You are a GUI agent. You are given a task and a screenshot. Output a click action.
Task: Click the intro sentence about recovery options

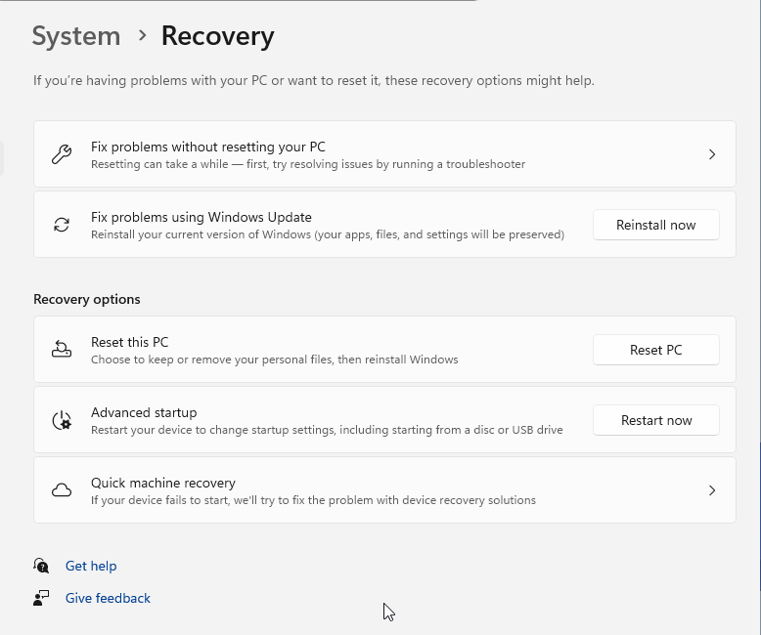pos(314,80)
